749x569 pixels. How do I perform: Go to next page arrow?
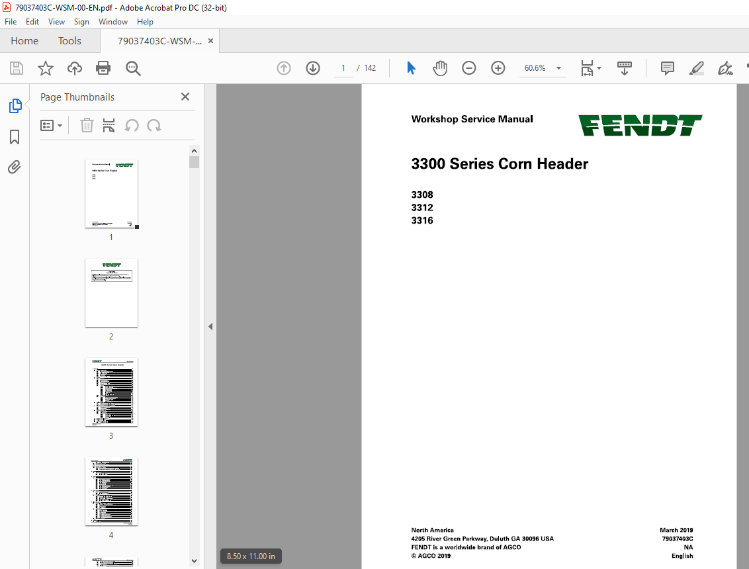click(x=313, y=68)
